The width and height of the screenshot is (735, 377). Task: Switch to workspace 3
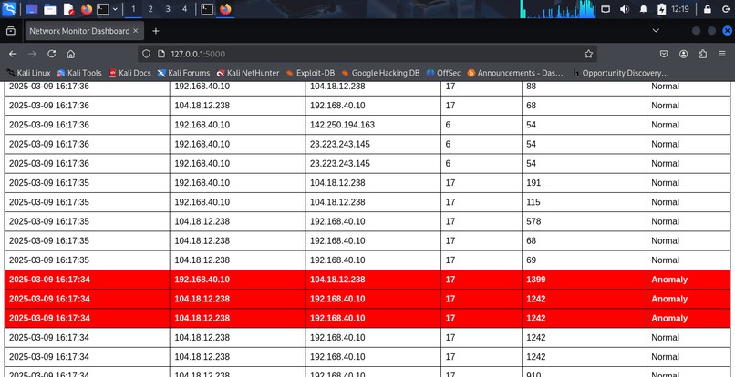(168, 9)
